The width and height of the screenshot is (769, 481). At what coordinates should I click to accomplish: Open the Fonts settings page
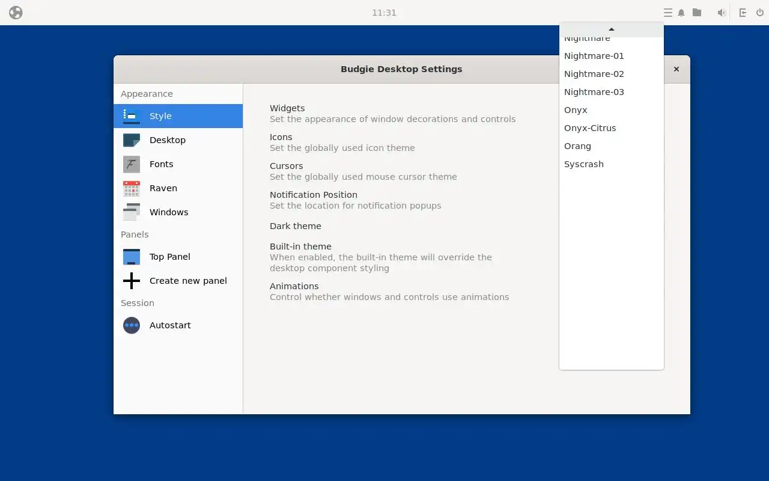click(x=178, y=164)
